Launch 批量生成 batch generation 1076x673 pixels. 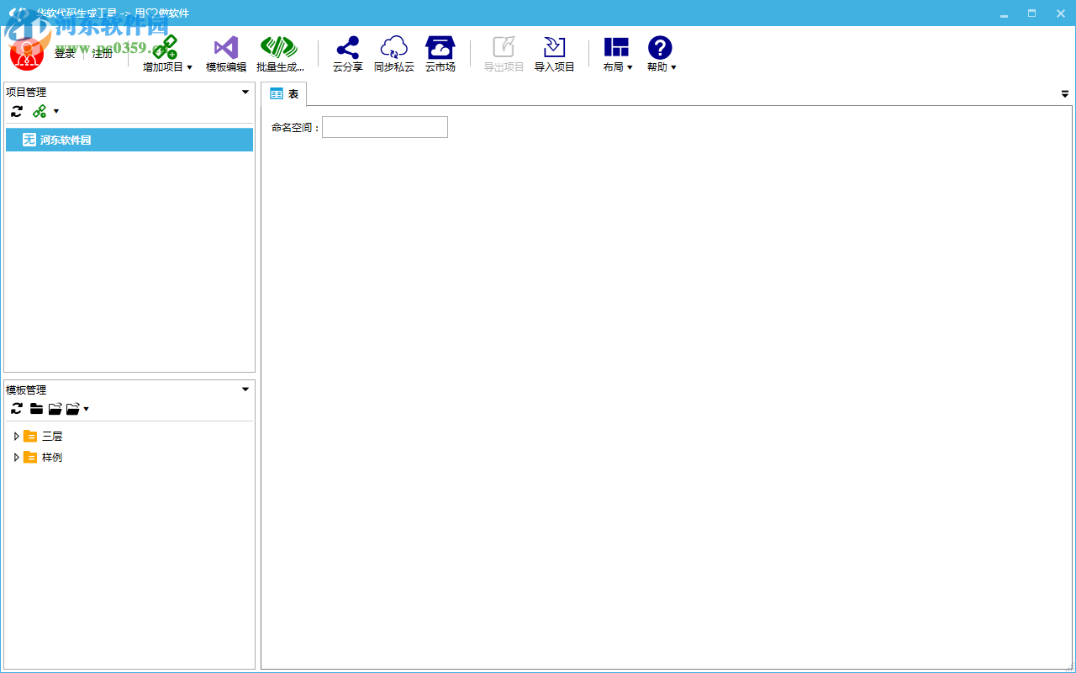coord(280,55)
